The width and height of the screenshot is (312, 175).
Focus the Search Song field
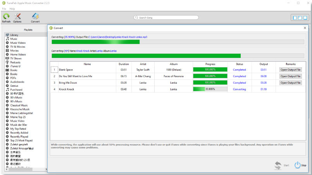click(x=166, y=17)
